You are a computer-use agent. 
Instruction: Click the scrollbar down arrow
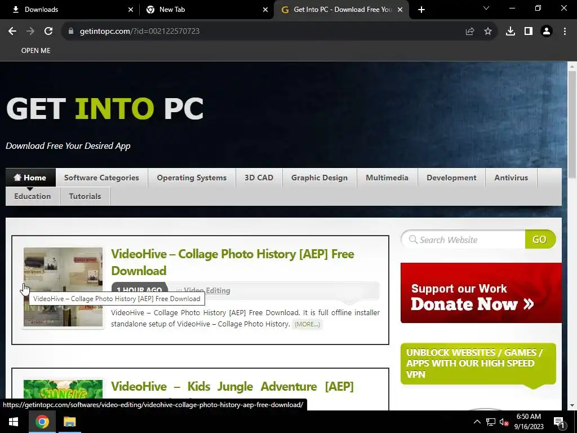572,405
